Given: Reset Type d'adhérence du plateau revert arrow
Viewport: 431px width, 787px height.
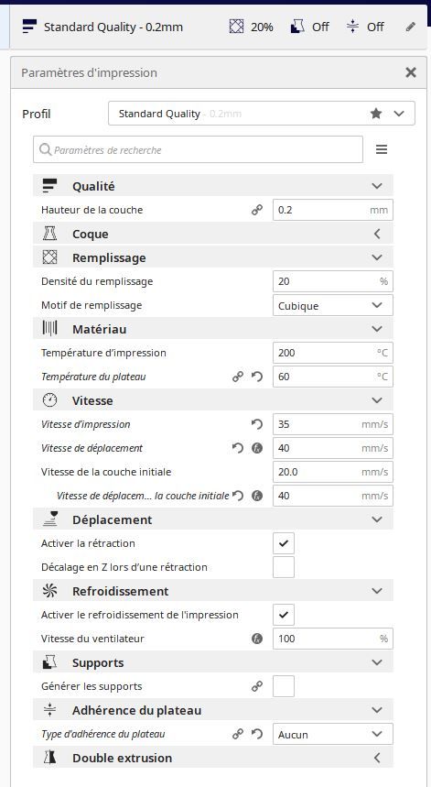Looking at the screenshot, I should pos(257,734).
